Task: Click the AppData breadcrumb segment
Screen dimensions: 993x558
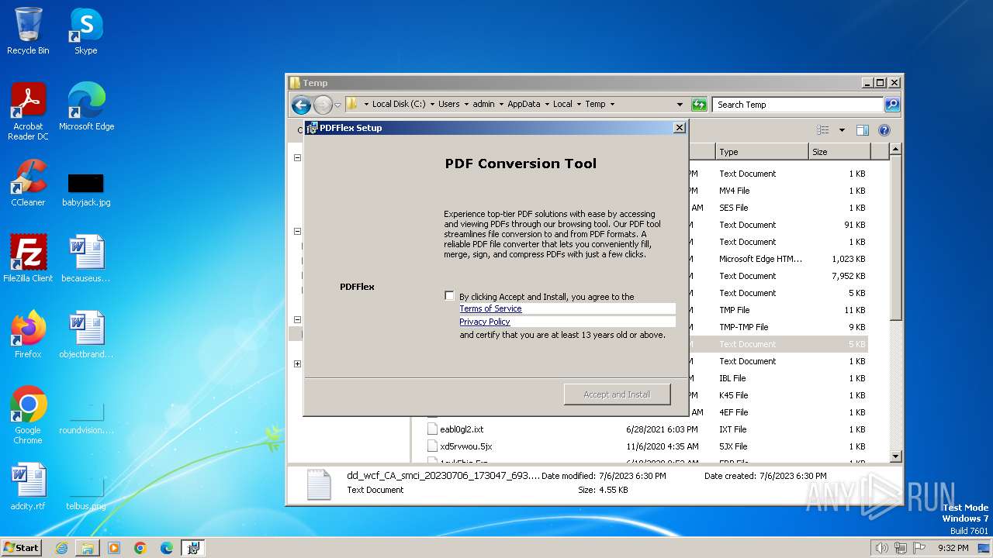Action: (524, 105)
